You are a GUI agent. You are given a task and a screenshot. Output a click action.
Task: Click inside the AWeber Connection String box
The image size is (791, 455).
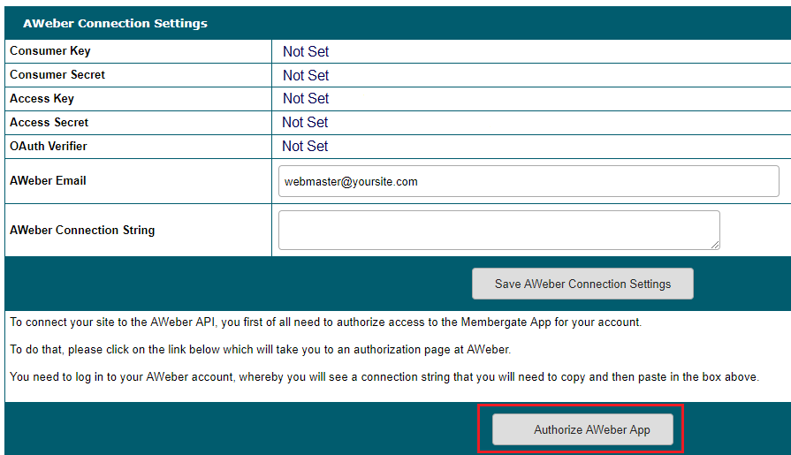point(498,230)
